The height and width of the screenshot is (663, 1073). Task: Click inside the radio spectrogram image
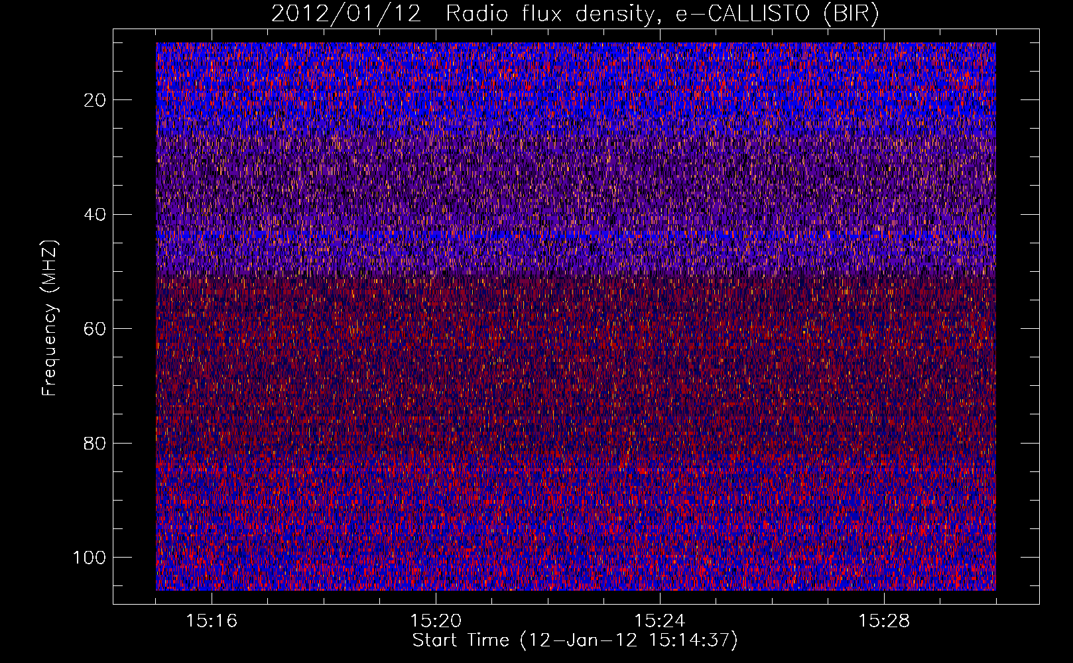pos(576,316)
